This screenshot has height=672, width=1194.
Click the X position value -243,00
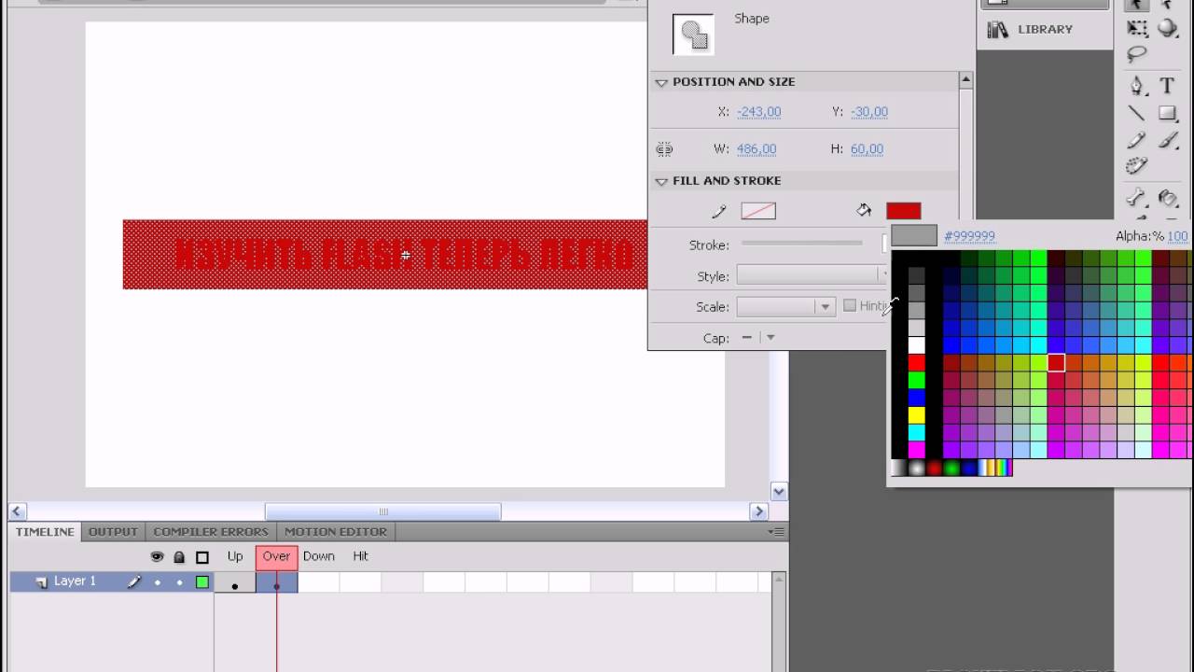758,112
